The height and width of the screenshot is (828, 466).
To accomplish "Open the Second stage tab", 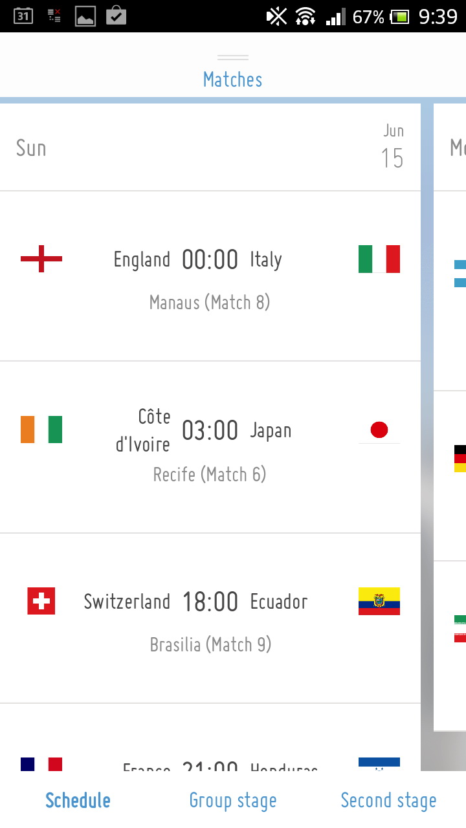I will pos(388,800).
